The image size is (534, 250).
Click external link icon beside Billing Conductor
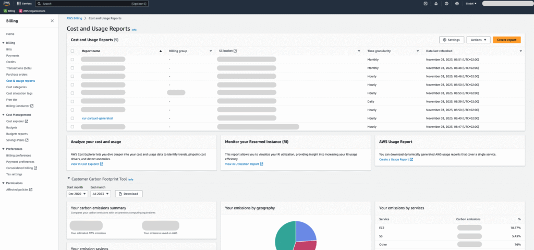click(32, 106)
